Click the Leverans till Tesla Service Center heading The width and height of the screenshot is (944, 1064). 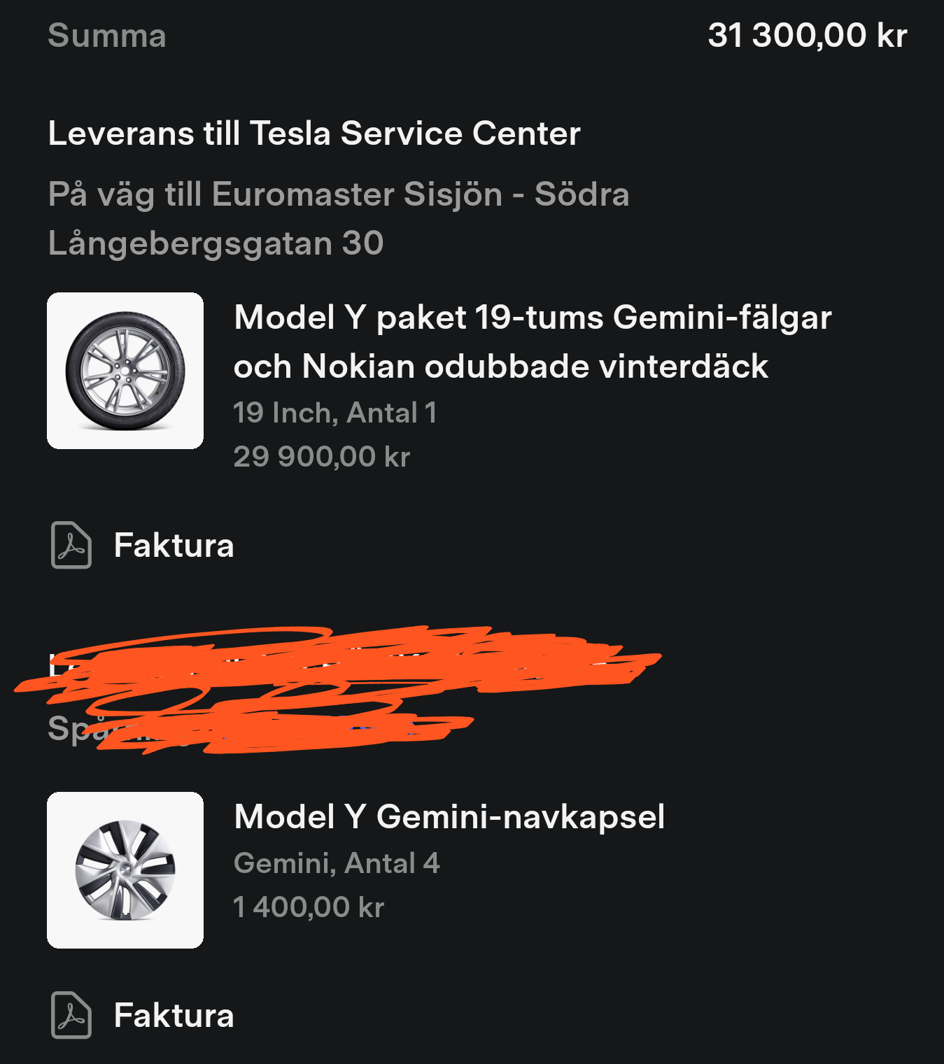(x=314, y=133)
